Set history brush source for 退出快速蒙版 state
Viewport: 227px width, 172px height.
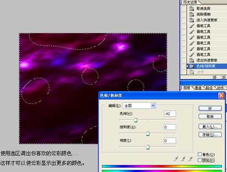coord(184,60)
